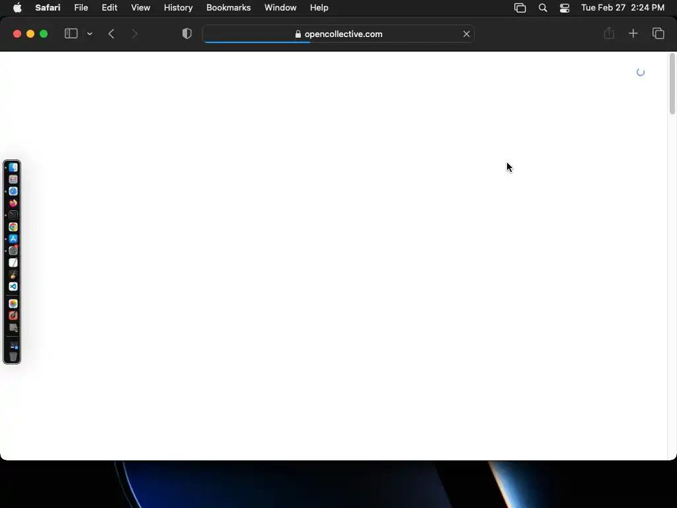Image resolution: width=677 pixels, height=508 pixels.
Task: Open GarageBand from the dock
Action: [13, 275]
